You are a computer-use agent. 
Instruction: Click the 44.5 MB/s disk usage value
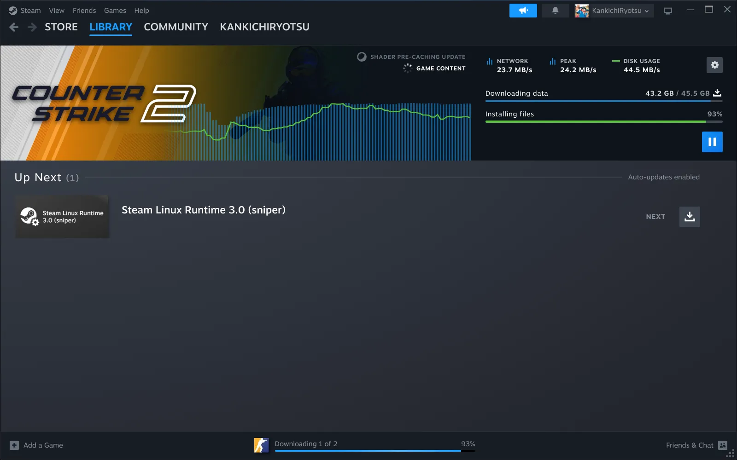point(642,70)
